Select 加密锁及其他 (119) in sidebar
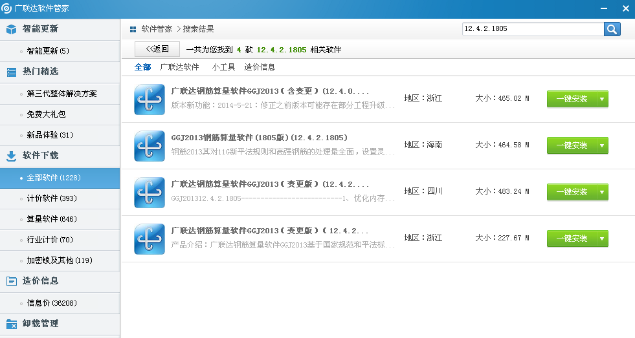The image size is (635, 338). [x=60, y=260]
